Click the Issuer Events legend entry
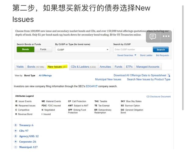Image resolution: width=185 pixels, height=153 pixels. tap(24, 101)
